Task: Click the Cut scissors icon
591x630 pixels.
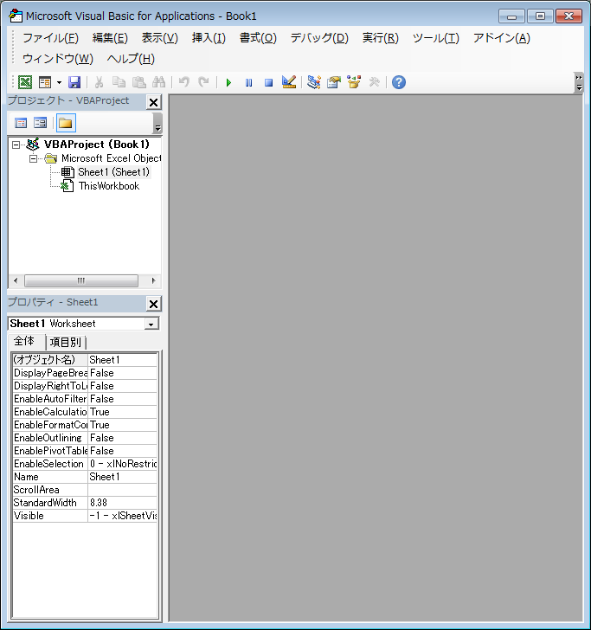Action: point(99,82)
